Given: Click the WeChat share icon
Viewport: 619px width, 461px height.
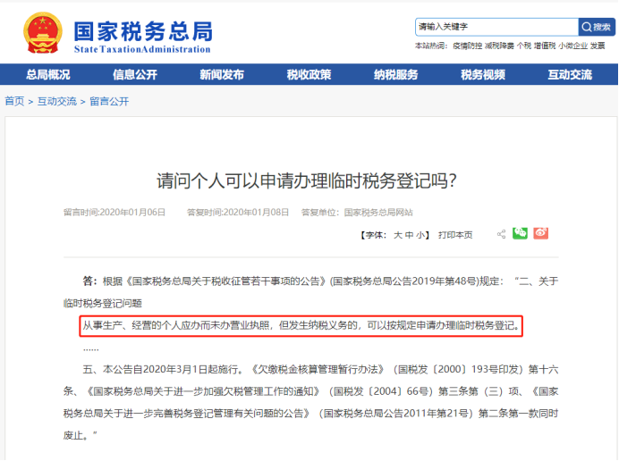Looking at the screenshot, I should tap(520, 233).
